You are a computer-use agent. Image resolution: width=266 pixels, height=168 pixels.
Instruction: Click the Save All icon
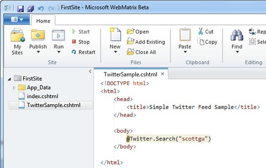(31, 8)
